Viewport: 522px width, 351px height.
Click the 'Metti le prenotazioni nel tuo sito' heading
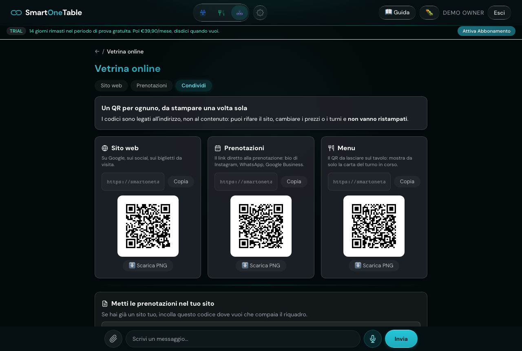tap(163, 304)
